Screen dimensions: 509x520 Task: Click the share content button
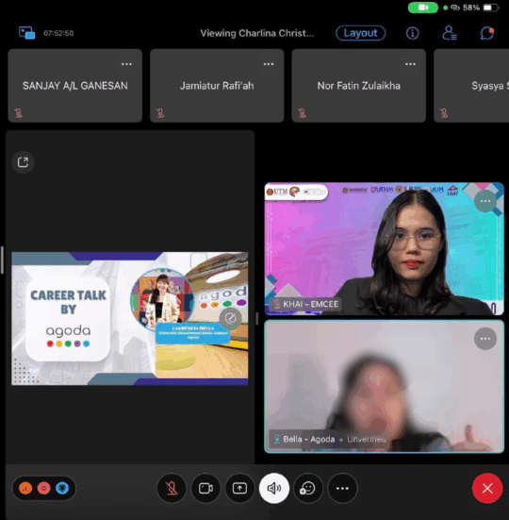239,488
